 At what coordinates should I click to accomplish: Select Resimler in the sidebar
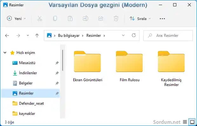[x=31, y=93]
